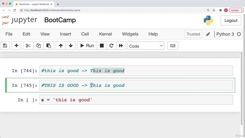The height and width of the screenshot is (138, 245).
Task: Run the selected cell
Action: pyautogui.click(x=87, y=46)
